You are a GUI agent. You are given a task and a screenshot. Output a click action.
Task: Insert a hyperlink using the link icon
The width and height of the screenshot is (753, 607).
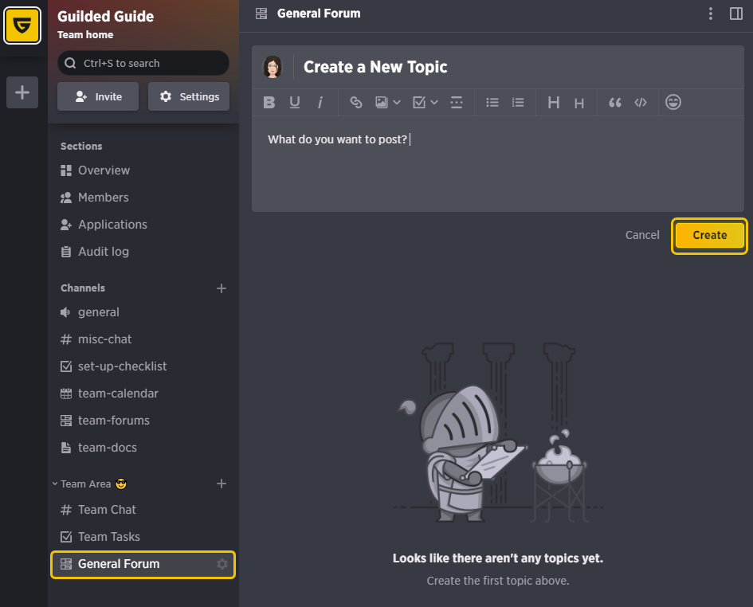(356, 103)
